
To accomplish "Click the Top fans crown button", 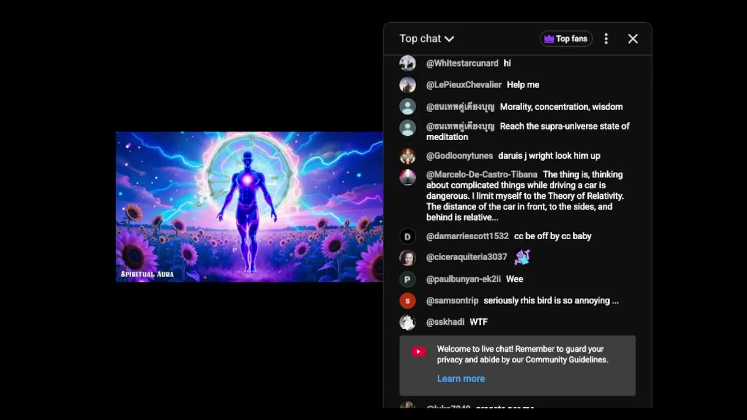I will [566, 38].
